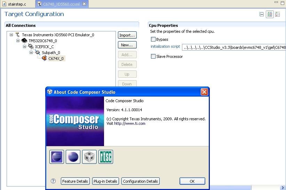This screenshot has width=286, height=190.
Task: Open Feature Details
Action: 75,181
